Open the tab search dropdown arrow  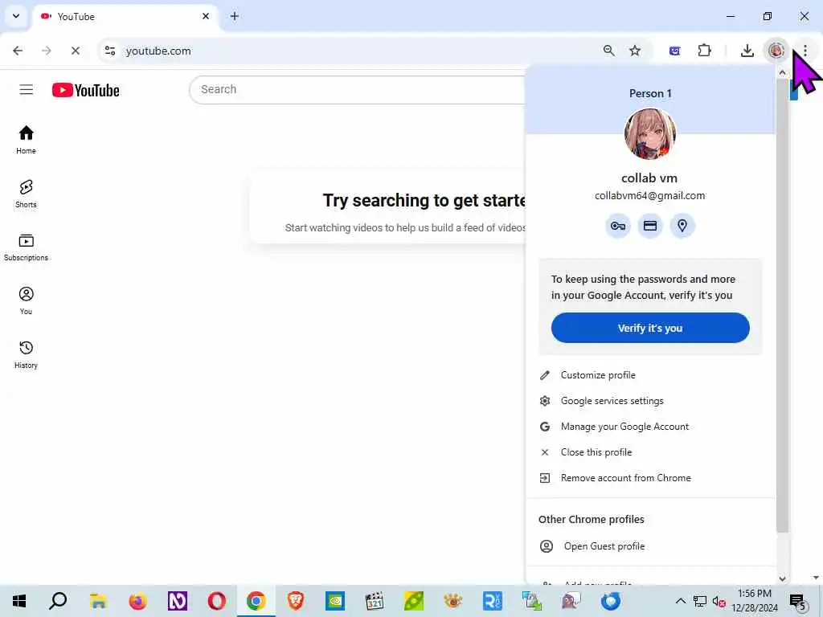click(x=16, y=16)
